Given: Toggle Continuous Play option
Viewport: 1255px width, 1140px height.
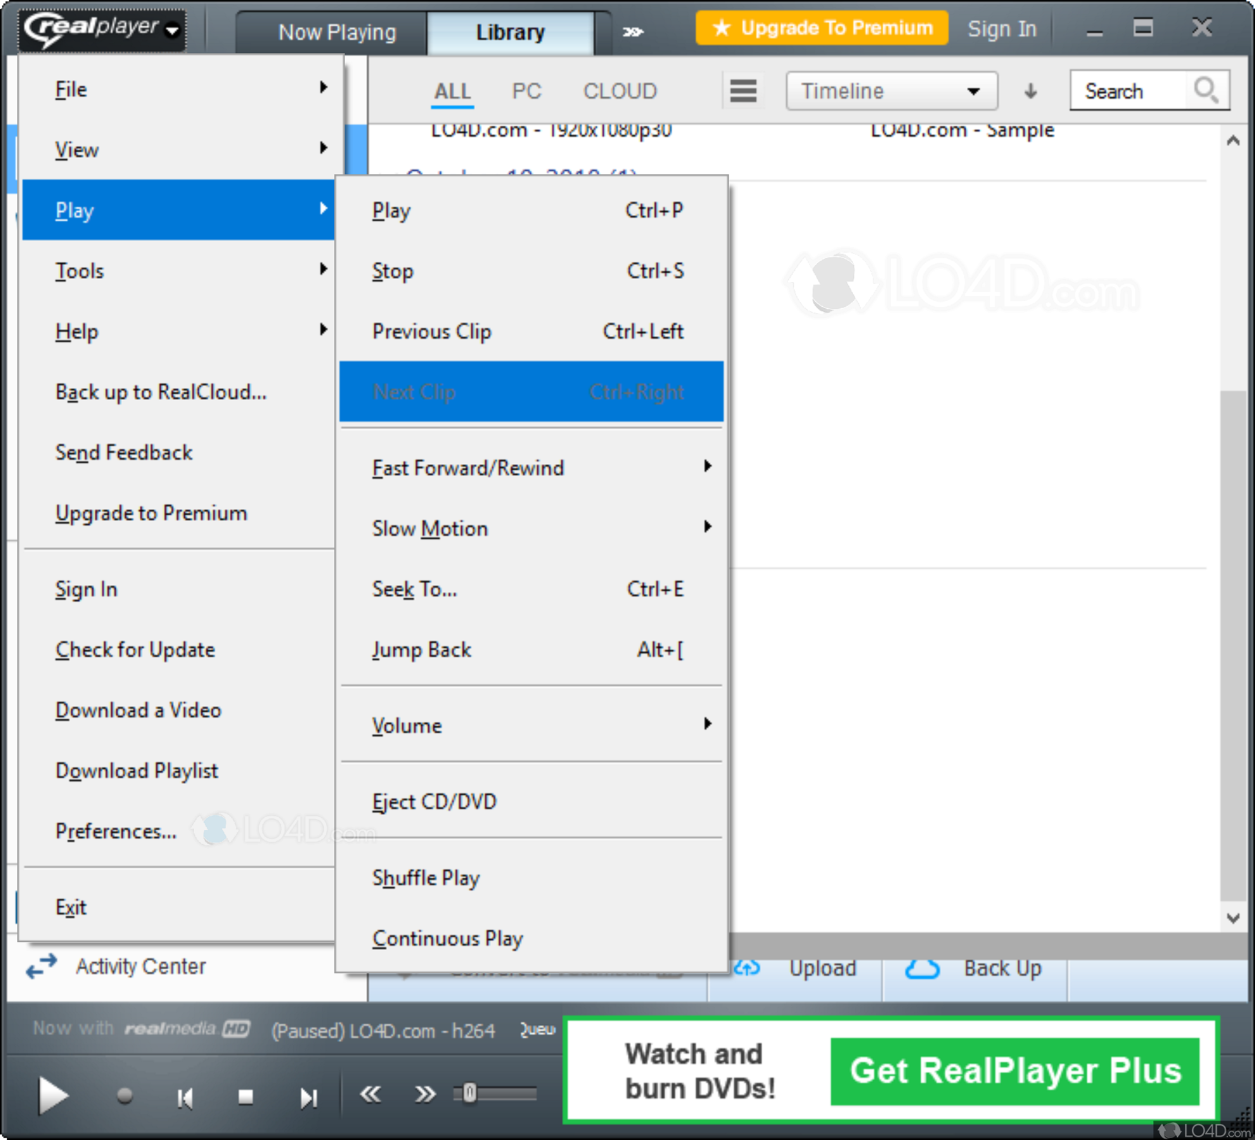Looking at the screenshot, I should click(447, 939).
